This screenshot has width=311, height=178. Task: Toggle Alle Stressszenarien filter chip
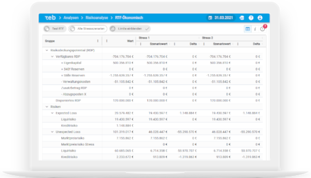click(88, 29)
